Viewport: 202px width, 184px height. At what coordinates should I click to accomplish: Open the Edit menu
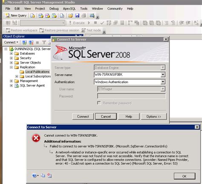pos(17,9)
